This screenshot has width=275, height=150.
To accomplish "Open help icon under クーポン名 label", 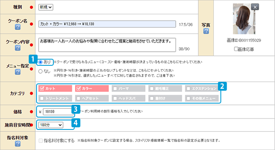I will 18,27.
